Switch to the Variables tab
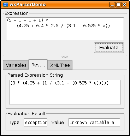 click(16, 65)
